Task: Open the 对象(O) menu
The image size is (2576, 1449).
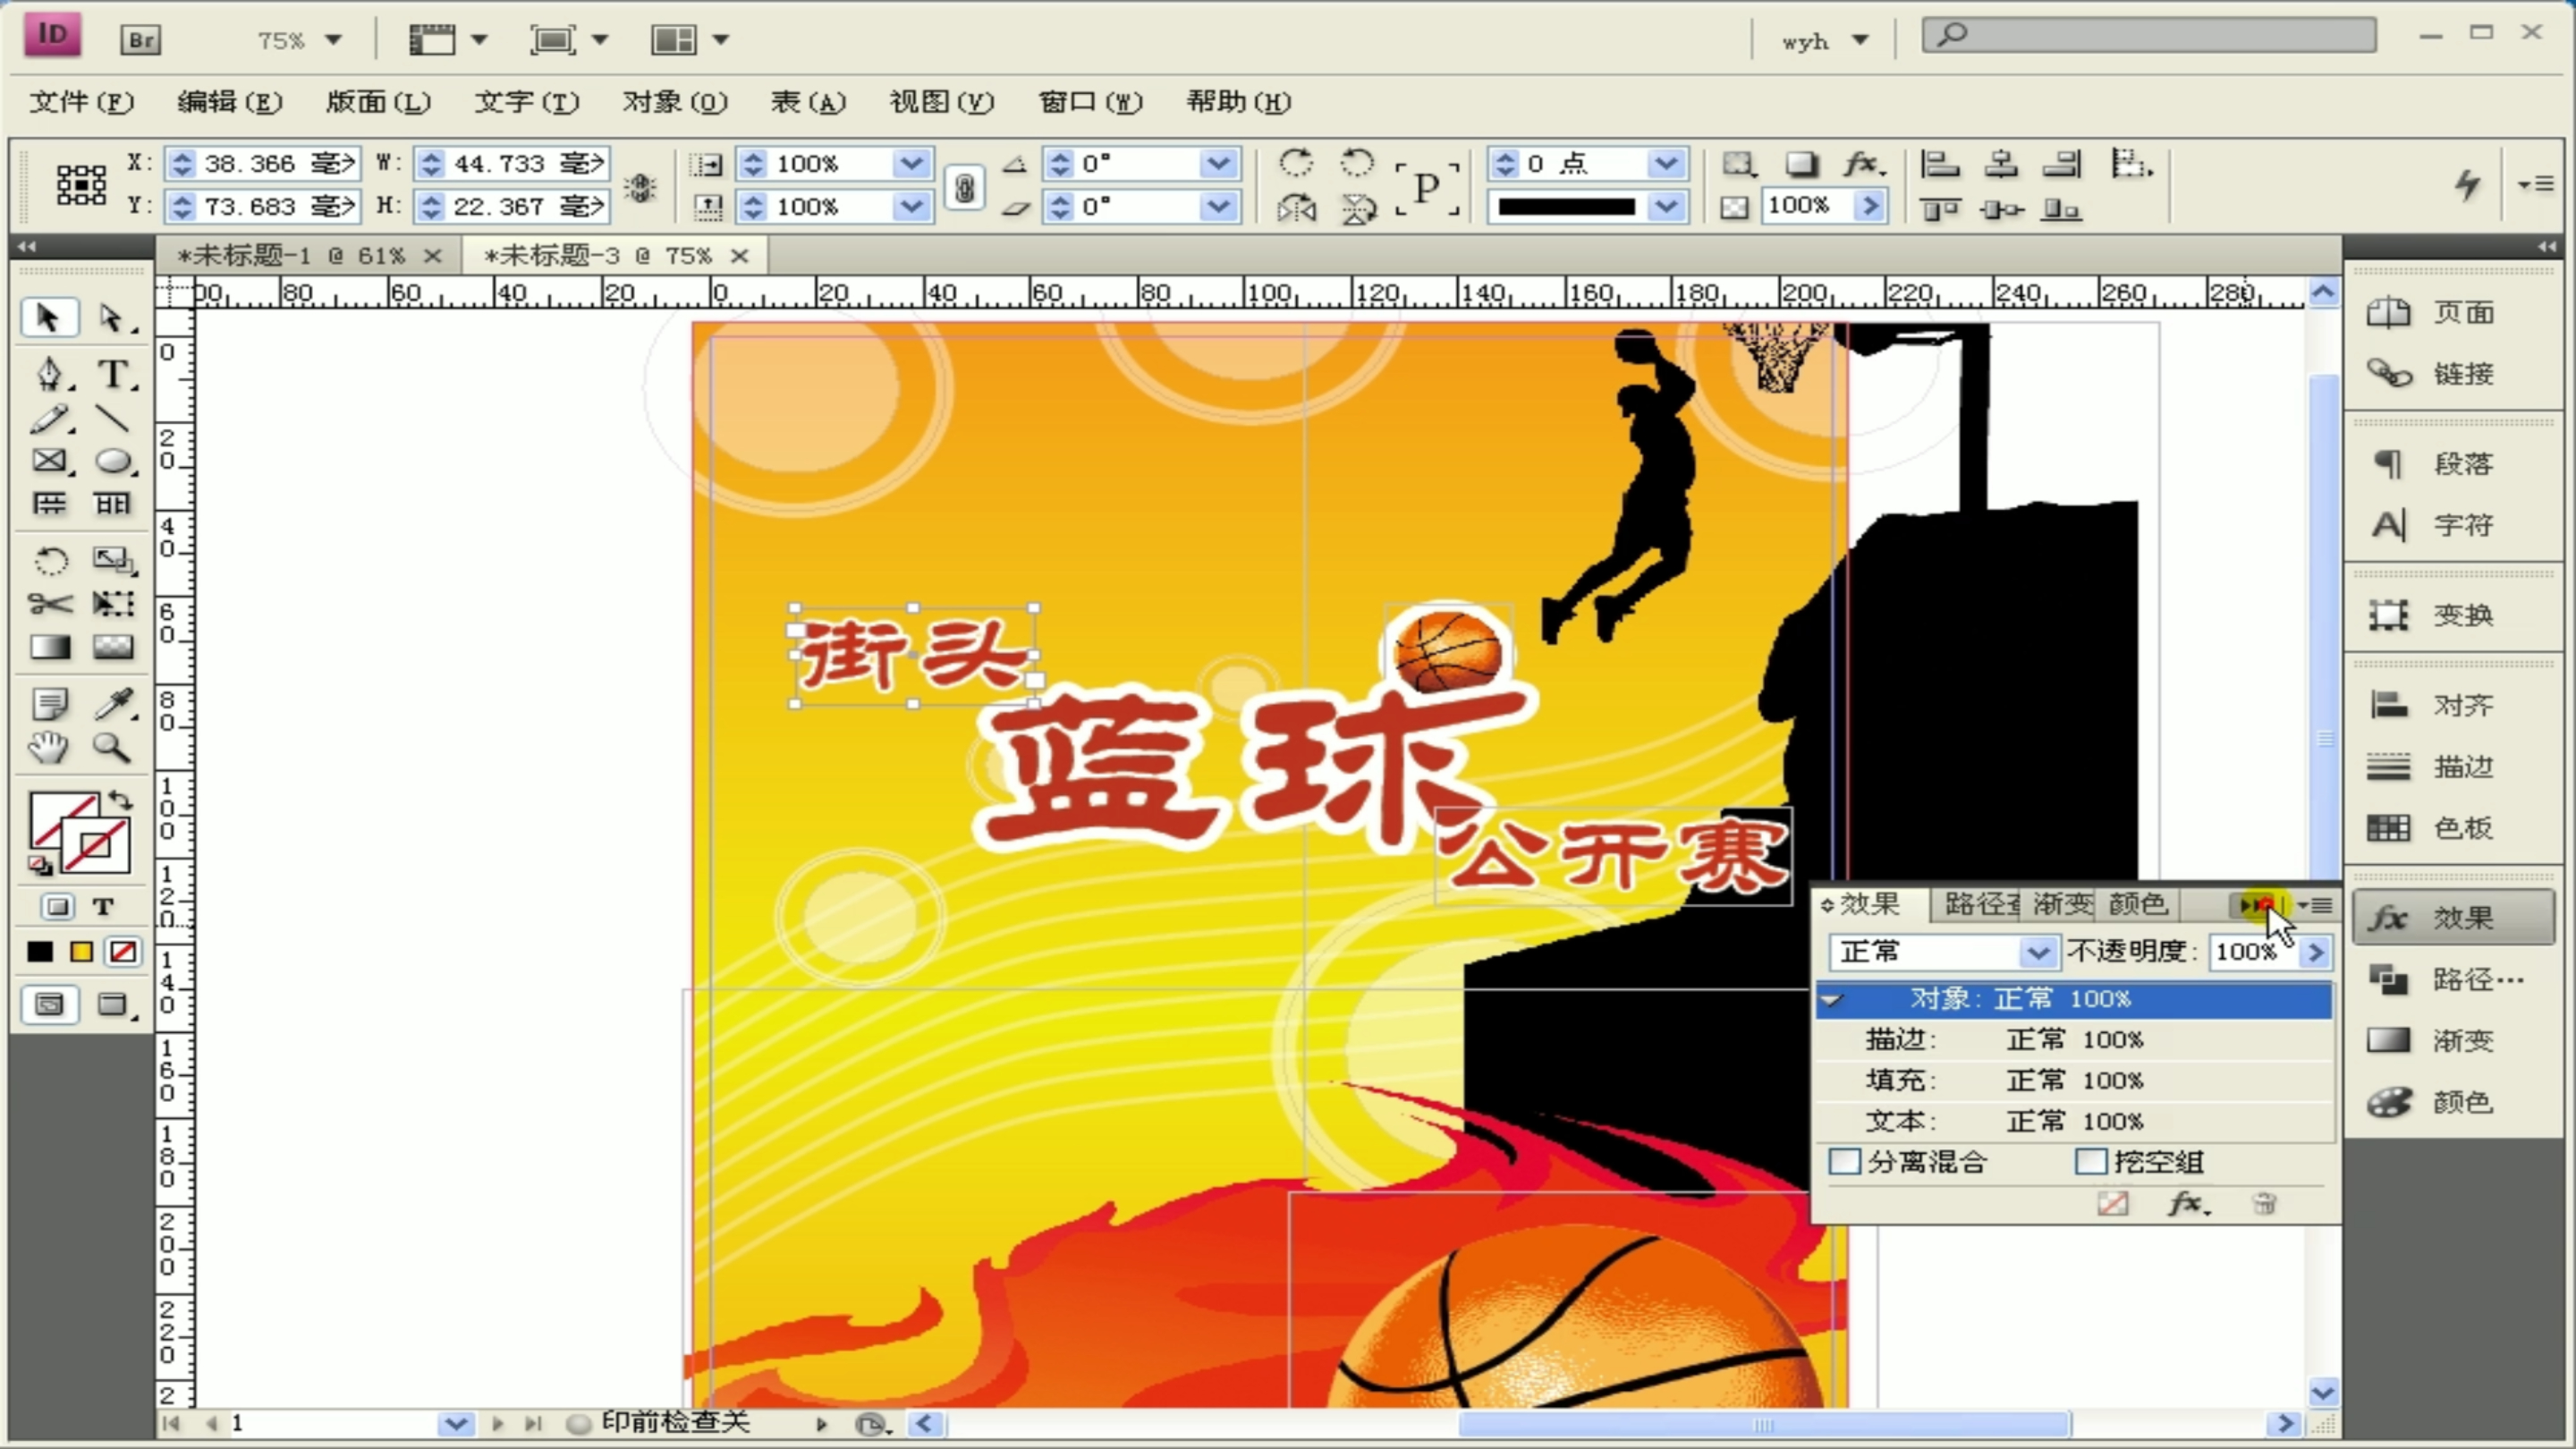Action: [x=675, y=102]
